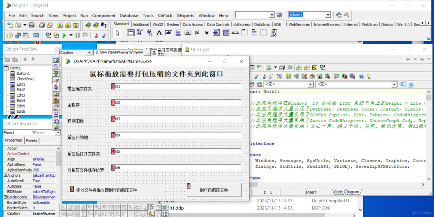Select the Button (OK) component icon
Viewport: 434px width, 217px height.
point(187,33)
